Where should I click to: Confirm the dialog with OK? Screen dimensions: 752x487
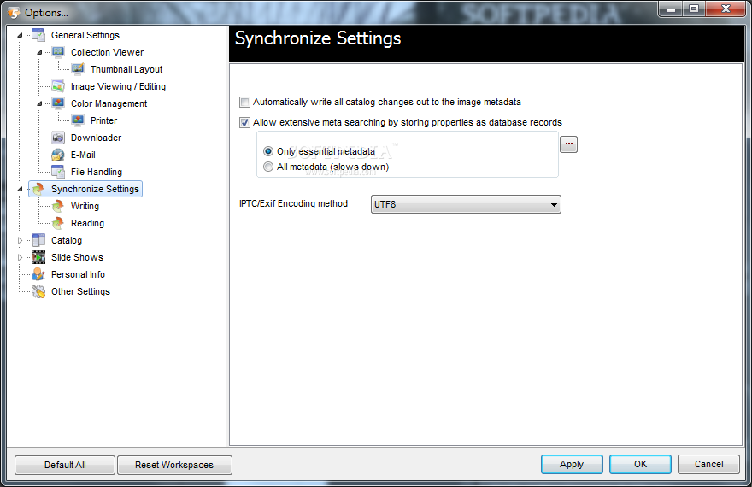(x=640, y=464)
